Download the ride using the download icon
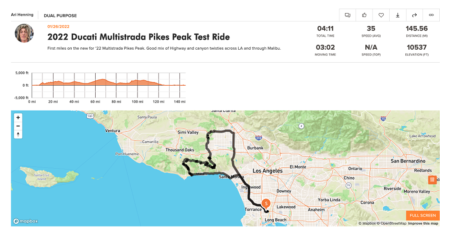This screenshot has width=451, height=231. (x=398, y=15)
